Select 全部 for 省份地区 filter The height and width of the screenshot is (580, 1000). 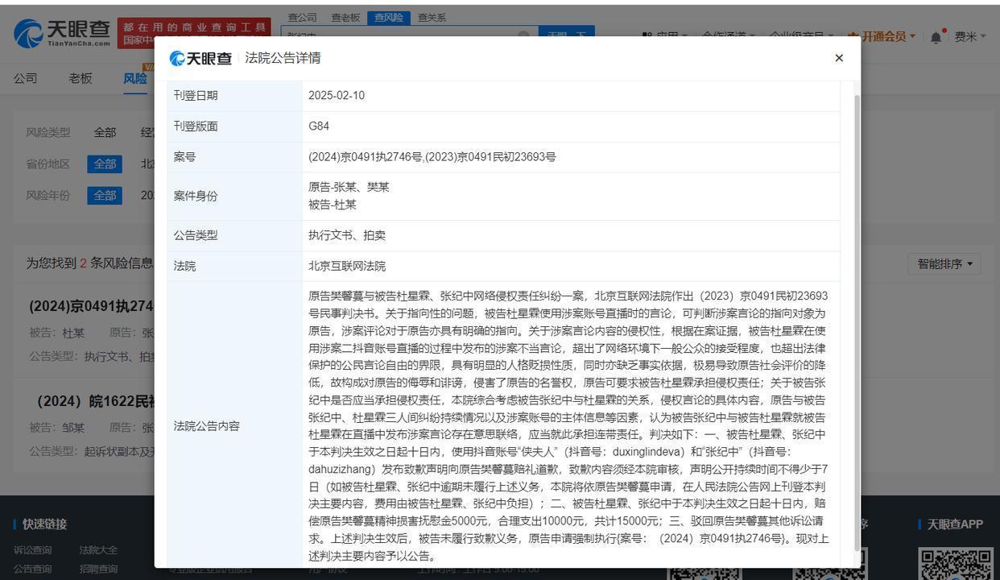(105, 164)
